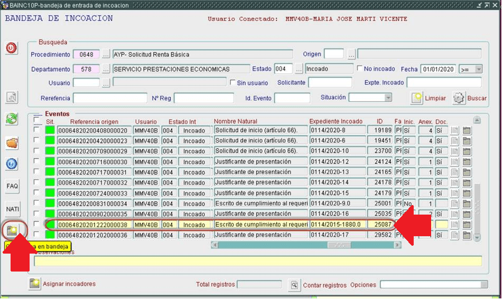The width and height of the screenshot is (503, 300).
Task: Click the red power exit icon
Action: point(12,49)
